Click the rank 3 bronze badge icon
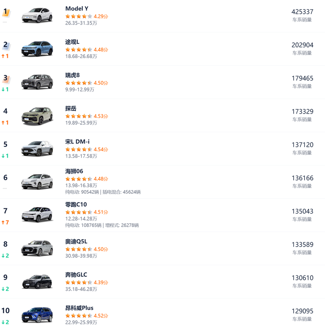This screenshot has height=331, width=325. (x=6, y=78)
